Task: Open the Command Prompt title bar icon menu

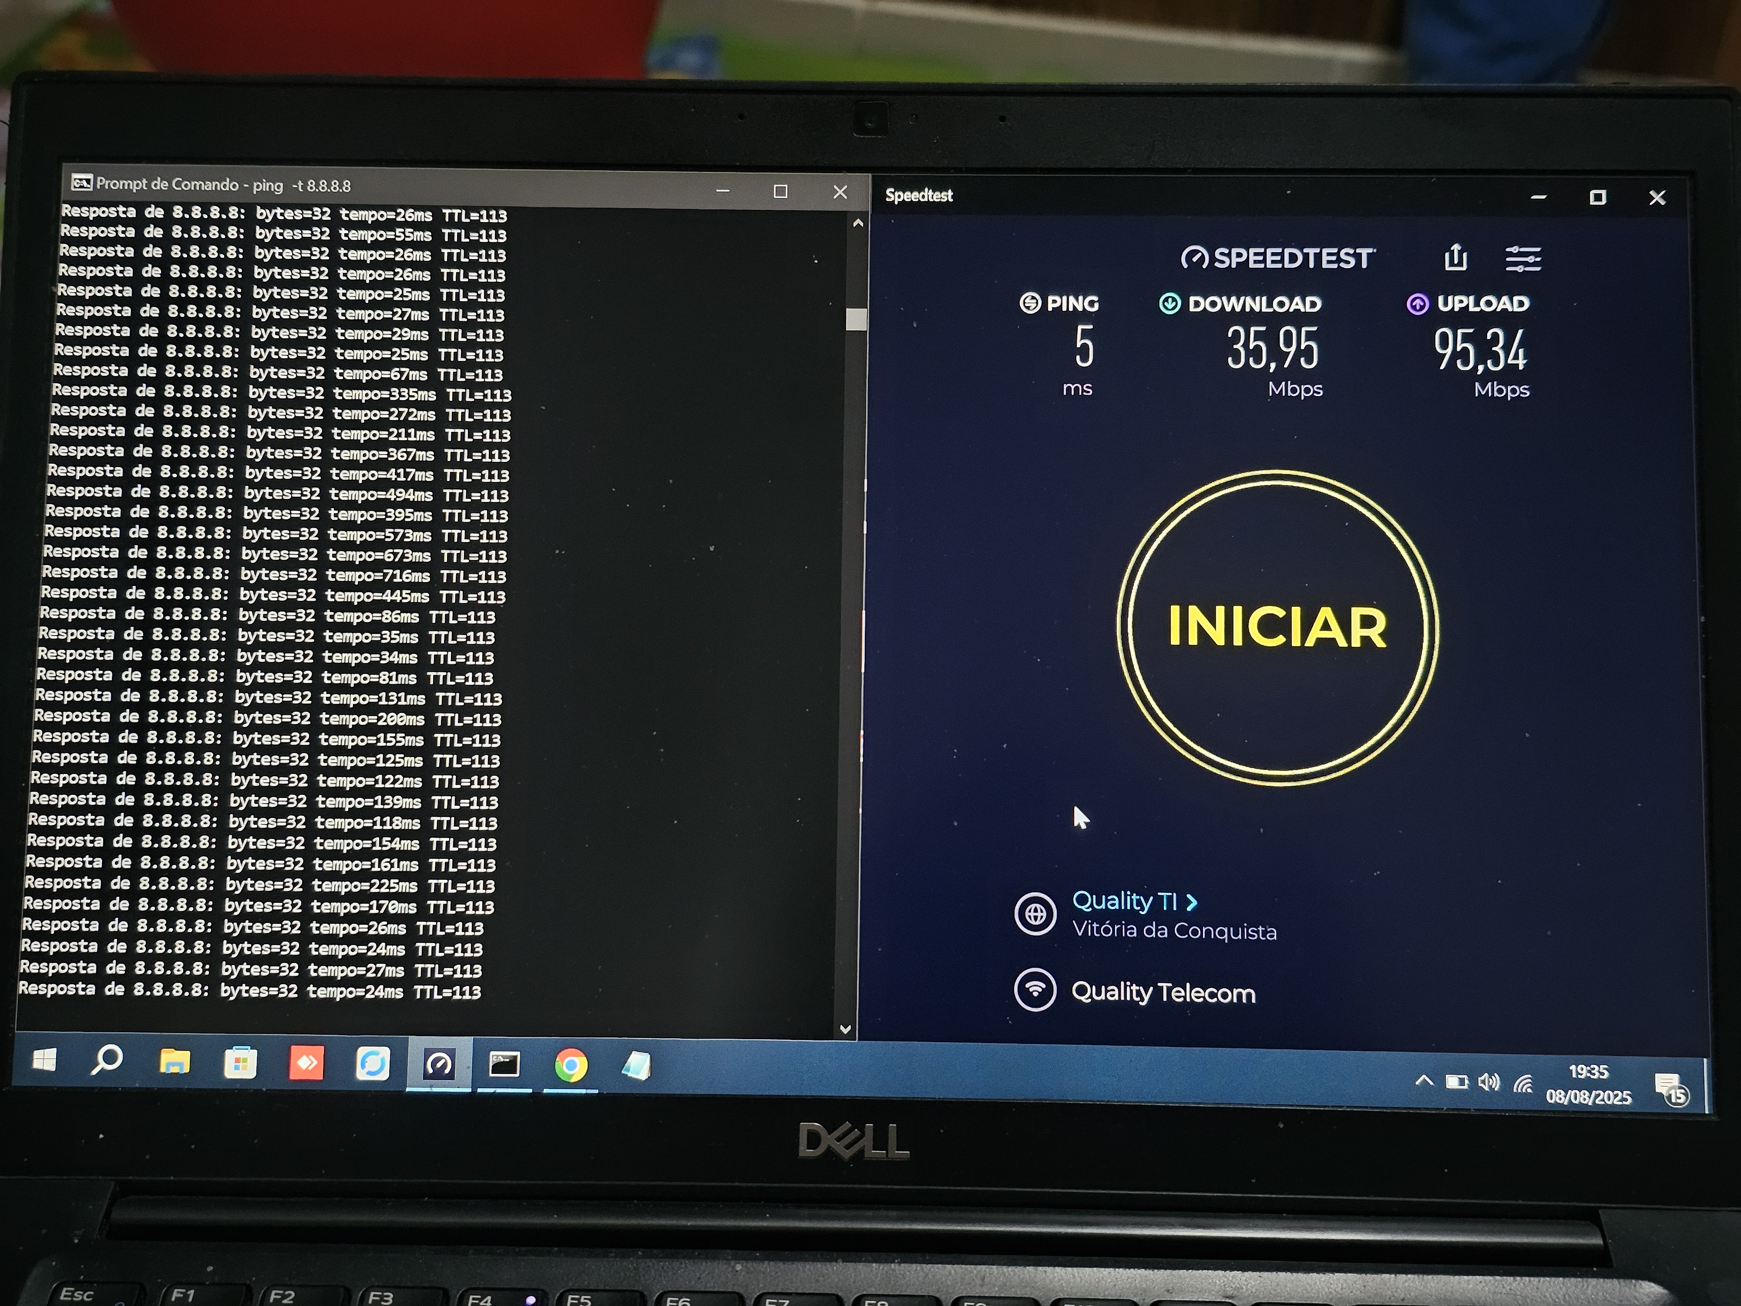Action: click(x=81, y=183)
